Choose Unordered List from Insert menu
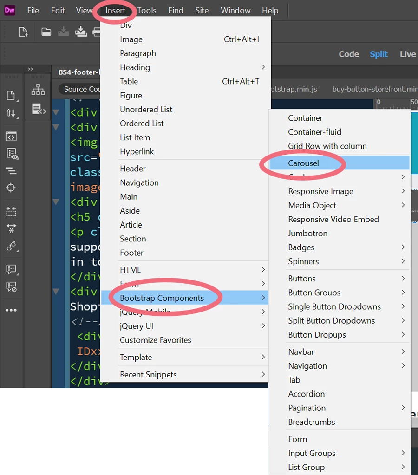 click(185, 110)
